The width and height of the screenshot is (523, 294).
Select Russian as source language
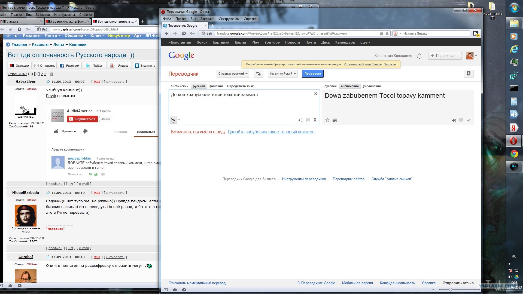click(x=199, y=86)
